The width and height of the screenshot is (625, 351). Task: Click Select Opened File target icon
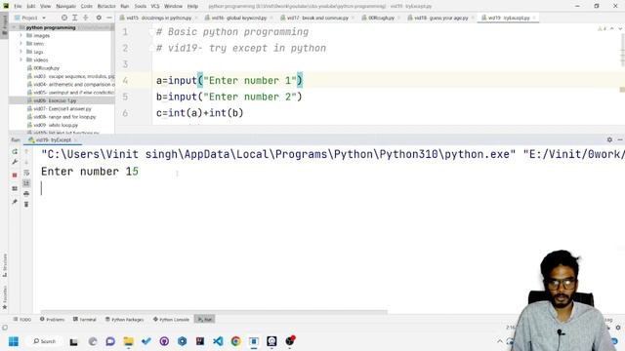pos(64,18)
